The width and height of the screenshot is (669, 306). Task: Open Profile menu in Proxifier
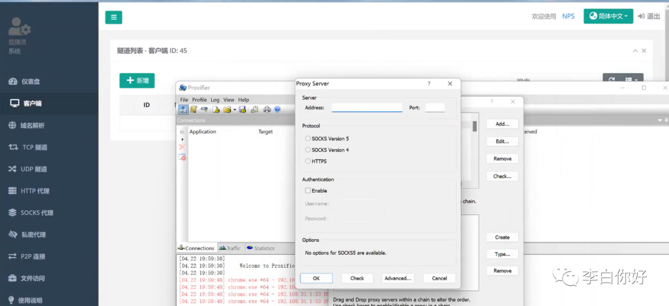click(199, 100)
